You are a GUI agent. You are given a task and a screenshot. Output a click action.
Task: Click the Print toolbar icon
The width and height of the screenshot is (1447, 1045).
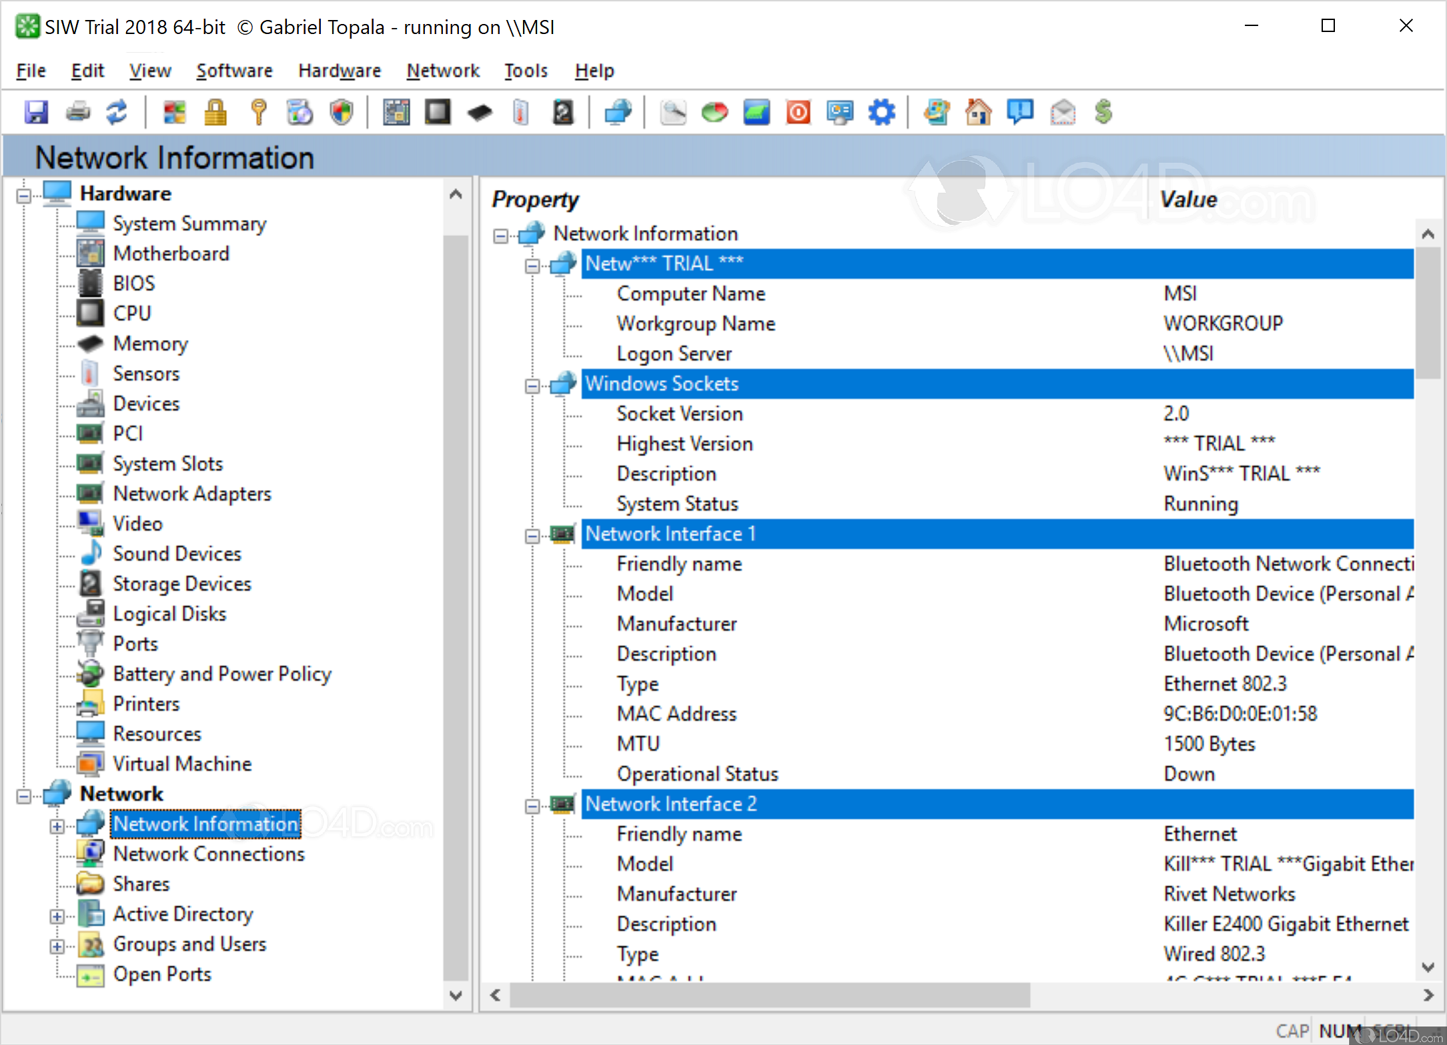(x=78, y=112)
